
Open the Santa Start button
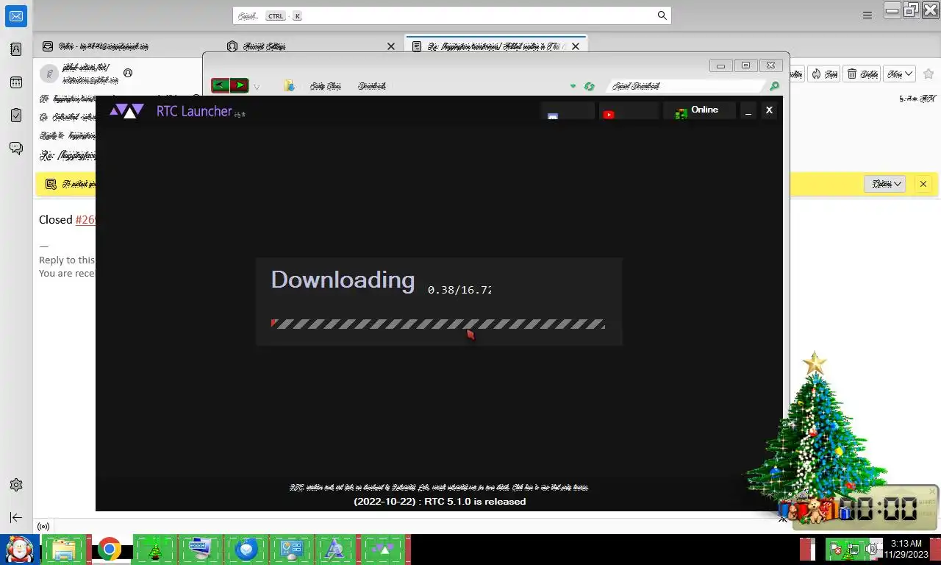(19, 550)
